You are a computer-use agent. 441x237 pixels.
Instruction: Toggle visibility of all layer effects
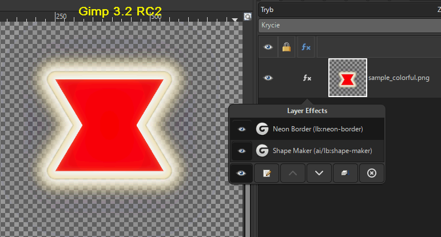[x=241, y=173]
